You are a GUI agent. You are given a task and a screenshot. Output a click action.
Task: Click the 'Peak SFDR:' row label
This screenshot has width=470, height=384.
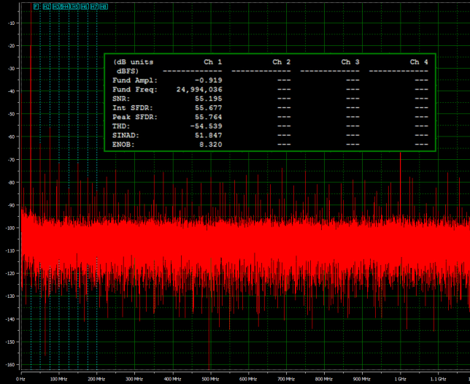(135, 117)
